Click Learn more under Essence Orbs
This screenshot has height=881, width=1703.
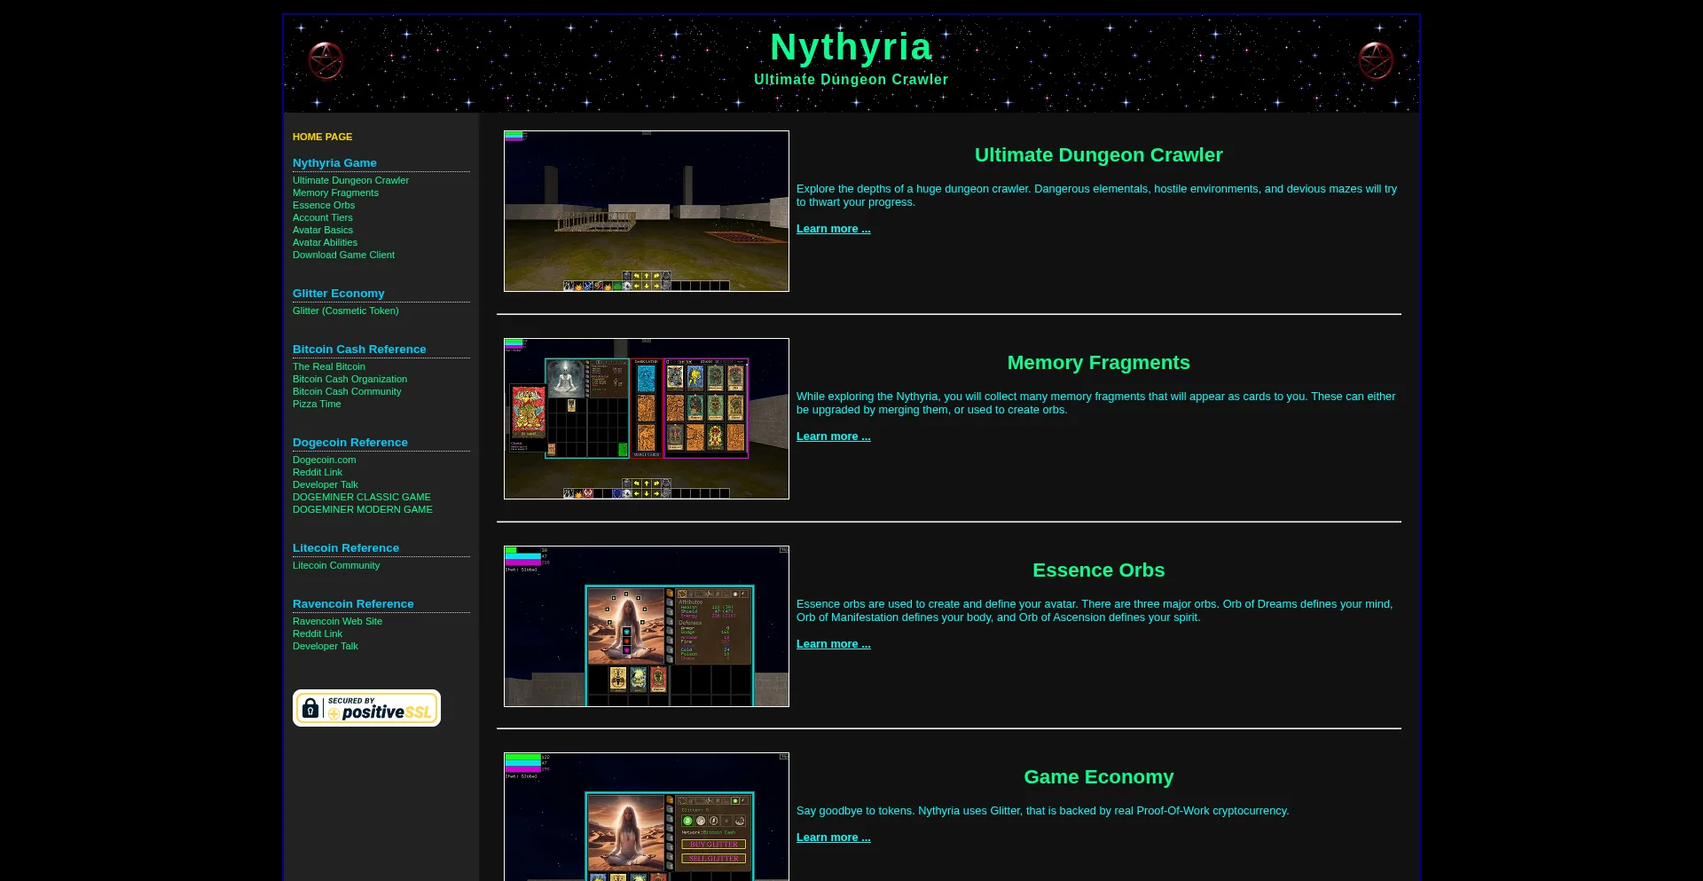point(833,644)
